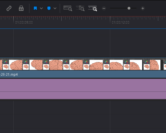Click the ruler at 01:00:12:00
This screenshot has height=133, width=166.
[120, 22]
